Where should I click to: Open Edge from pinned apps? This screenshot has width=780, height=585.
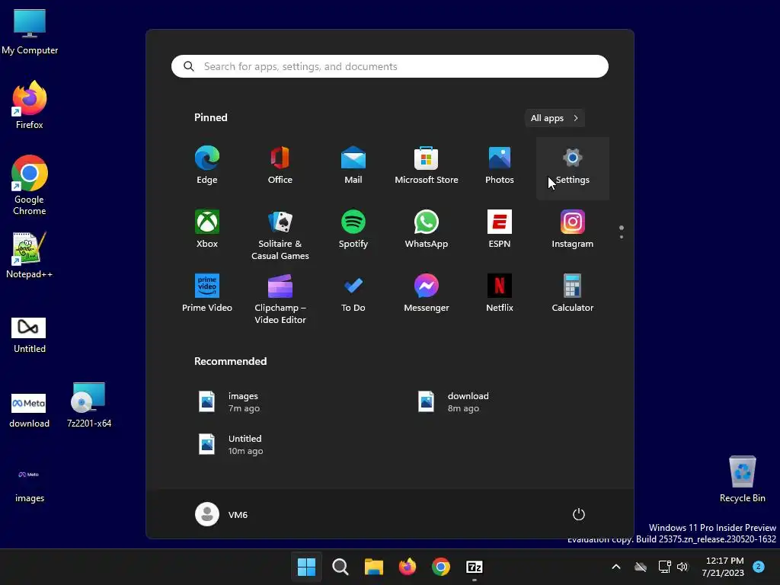pos(207,165)
